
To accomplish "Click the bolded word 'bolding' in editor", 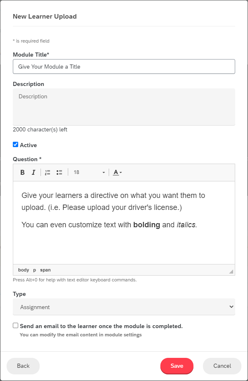I will pyautogui.click(x=147, y=225).
